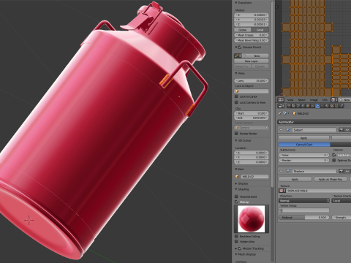
Task: Toggle Subsurf modifier viewport eye icon
Action: click(x=347, y=130)
